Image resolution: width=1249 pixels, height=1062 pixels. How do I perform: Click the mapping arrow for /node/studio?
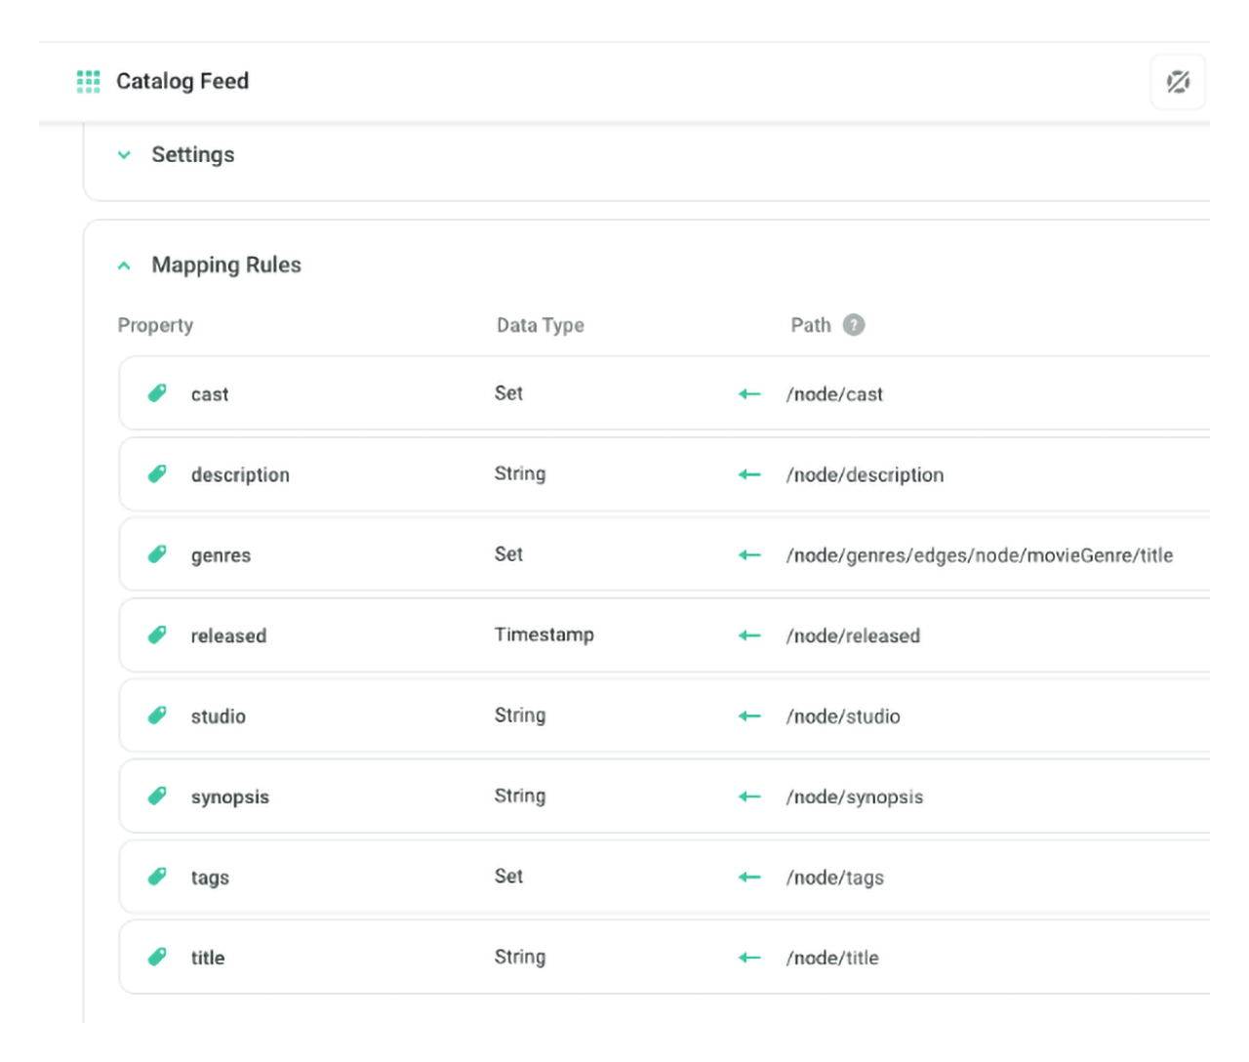coord(749,716)
